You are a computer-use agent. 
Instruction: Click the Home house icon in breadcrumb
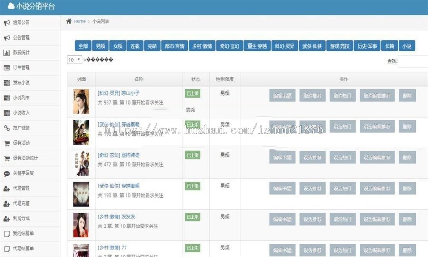pos(69,21)
